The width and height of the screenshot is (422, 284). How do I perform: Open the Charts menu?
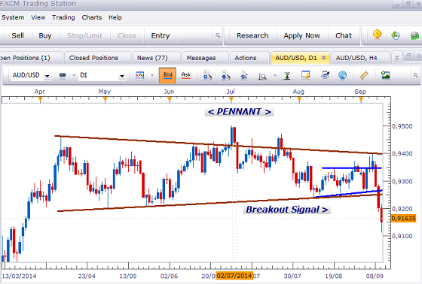[x=92, y=17]
